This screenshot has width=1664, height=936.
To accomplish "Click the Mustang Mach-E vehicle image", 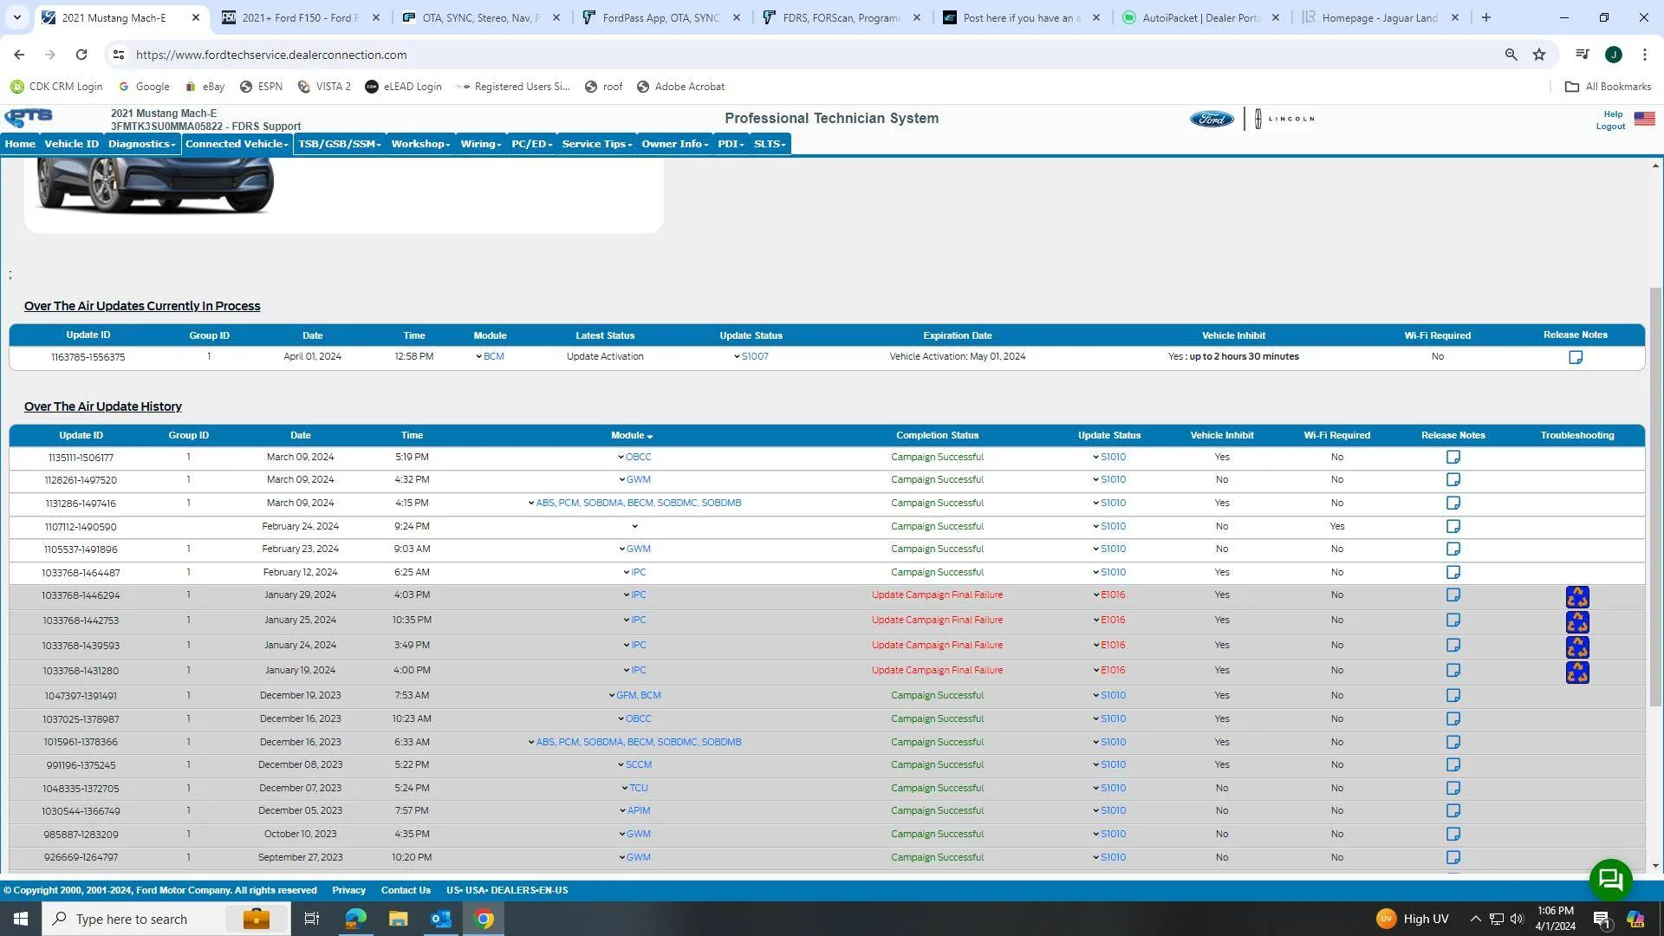I will pos(154,185).
